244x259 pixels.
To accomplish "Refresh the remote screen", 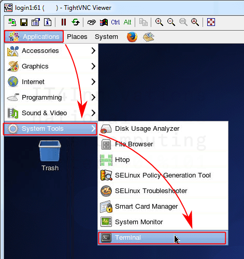I will [76, 22].
